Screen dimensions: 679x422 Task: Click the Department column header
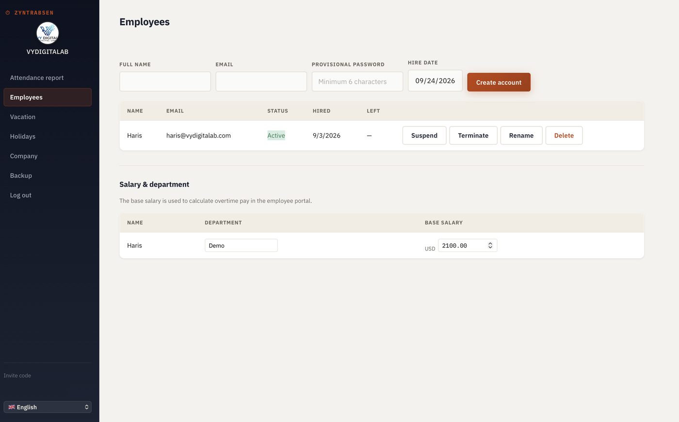(223, 223)
